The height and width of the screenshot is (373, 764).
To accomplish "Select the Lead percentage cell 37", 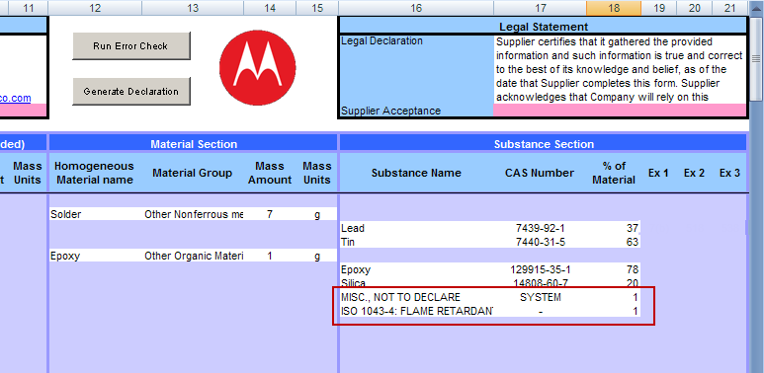I will [x=614, y=228].
